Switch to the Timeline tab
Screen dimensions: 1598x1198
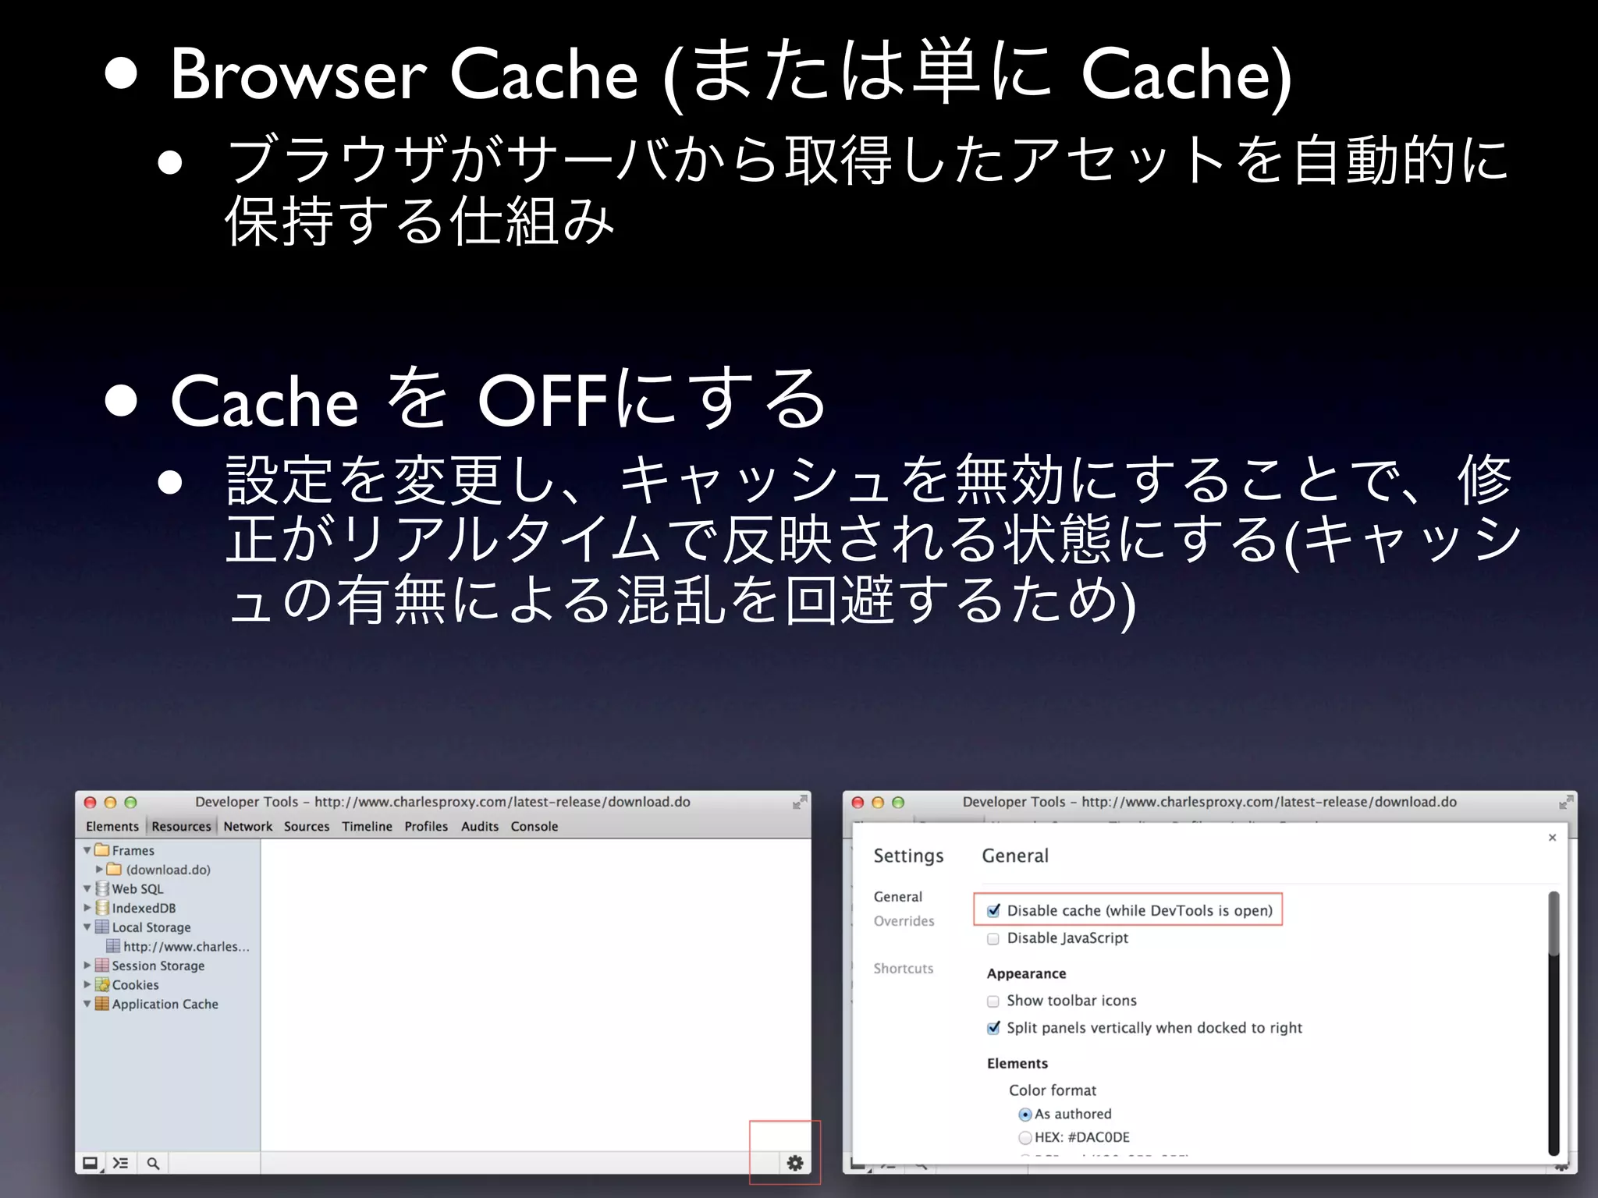(367, 826)
